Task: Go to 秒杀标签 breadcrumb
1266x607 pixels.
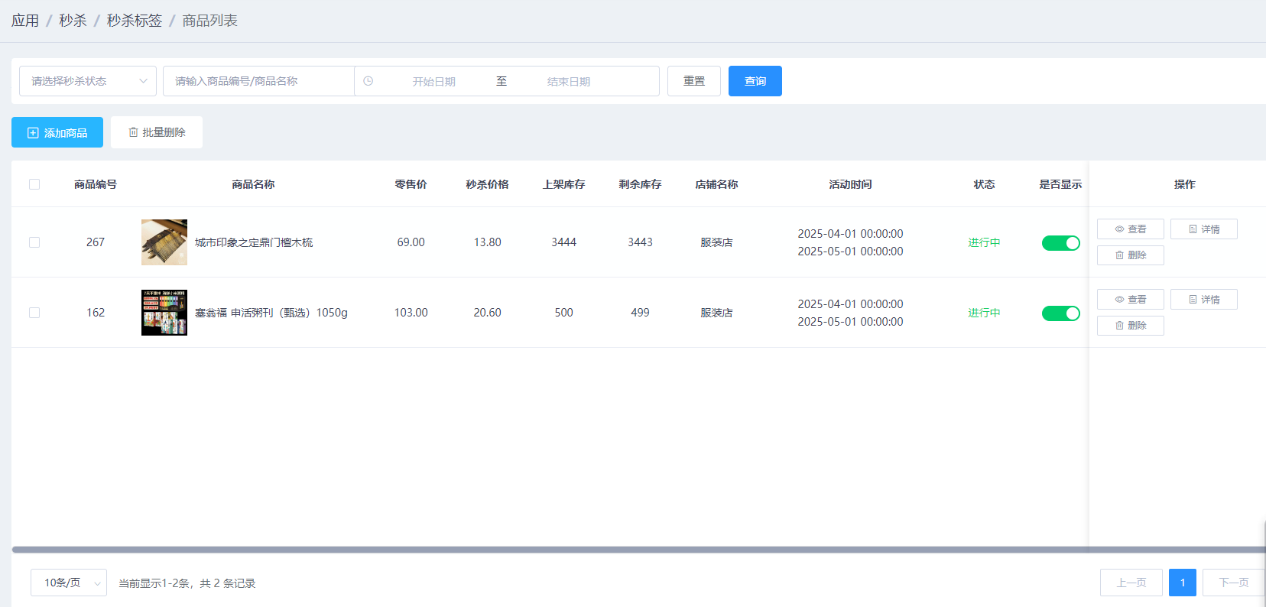Action: [x=135, y=21]
